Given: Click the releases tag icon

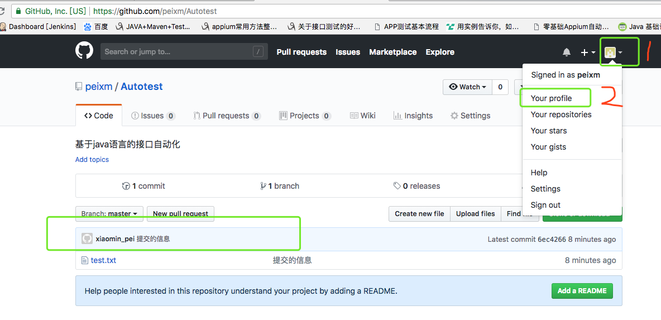Looking at the screenshot, I should click(x=397, y=186).
